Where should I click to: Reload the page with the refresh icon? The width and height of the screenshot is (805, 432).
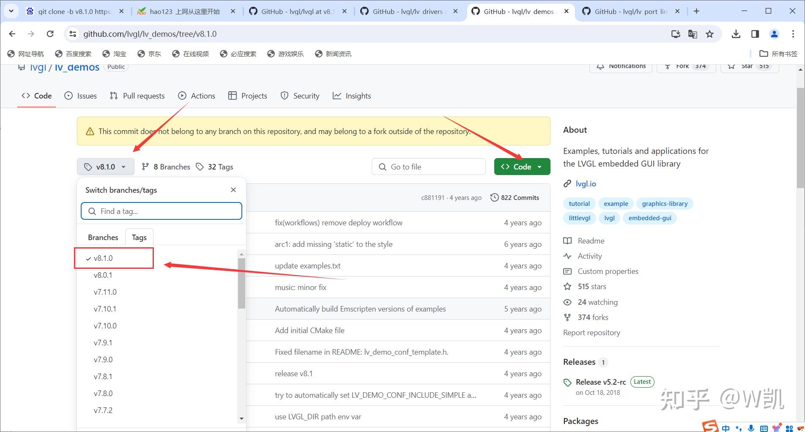pos(50,34)
